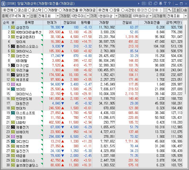Select the HD현대마린솔루션 stock name
Screen dimensions: 189x170
pyautogui.click(x=29, y=32)
